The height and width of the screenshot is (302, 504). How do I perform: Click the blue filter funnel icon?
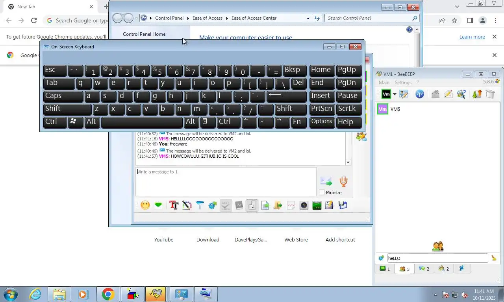tap(200, 205)
